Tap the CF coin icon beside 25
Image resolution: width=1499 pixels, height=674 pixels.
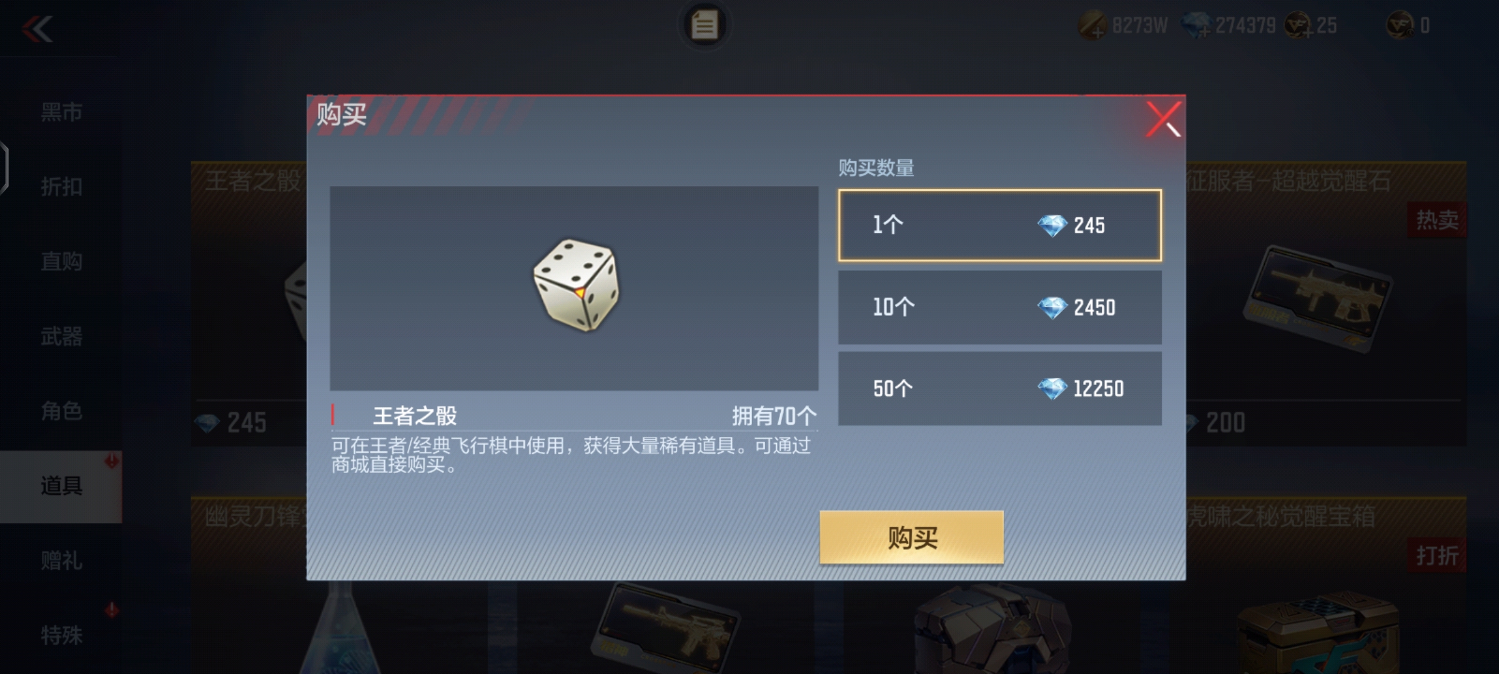[x=1299, y=26]
